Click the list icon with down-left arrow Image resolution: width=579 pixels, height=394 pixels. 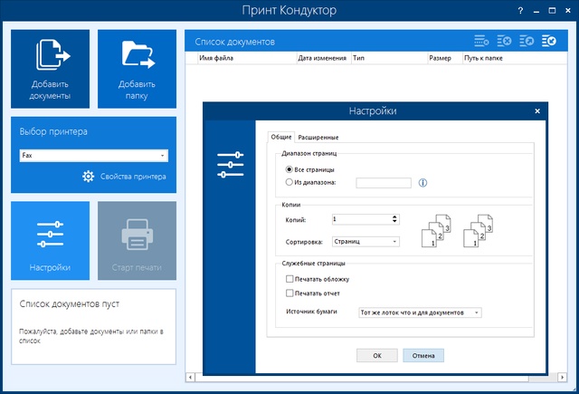(x=548, y=42)
